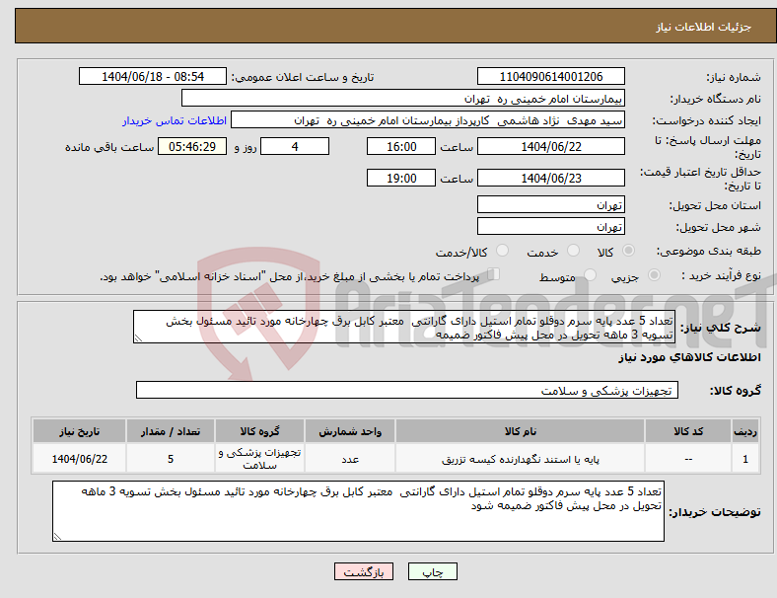Screen dimensions: 777x598
Task: Click the price validity date 1404/06/23 field
Action: (x=551, y=178)
